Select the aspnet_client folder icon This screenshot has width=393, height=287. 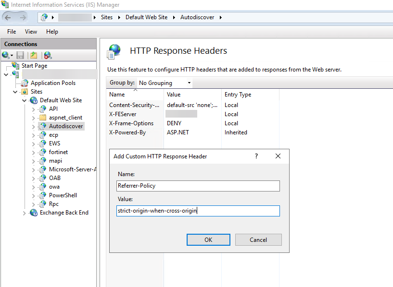coord(43,118)
